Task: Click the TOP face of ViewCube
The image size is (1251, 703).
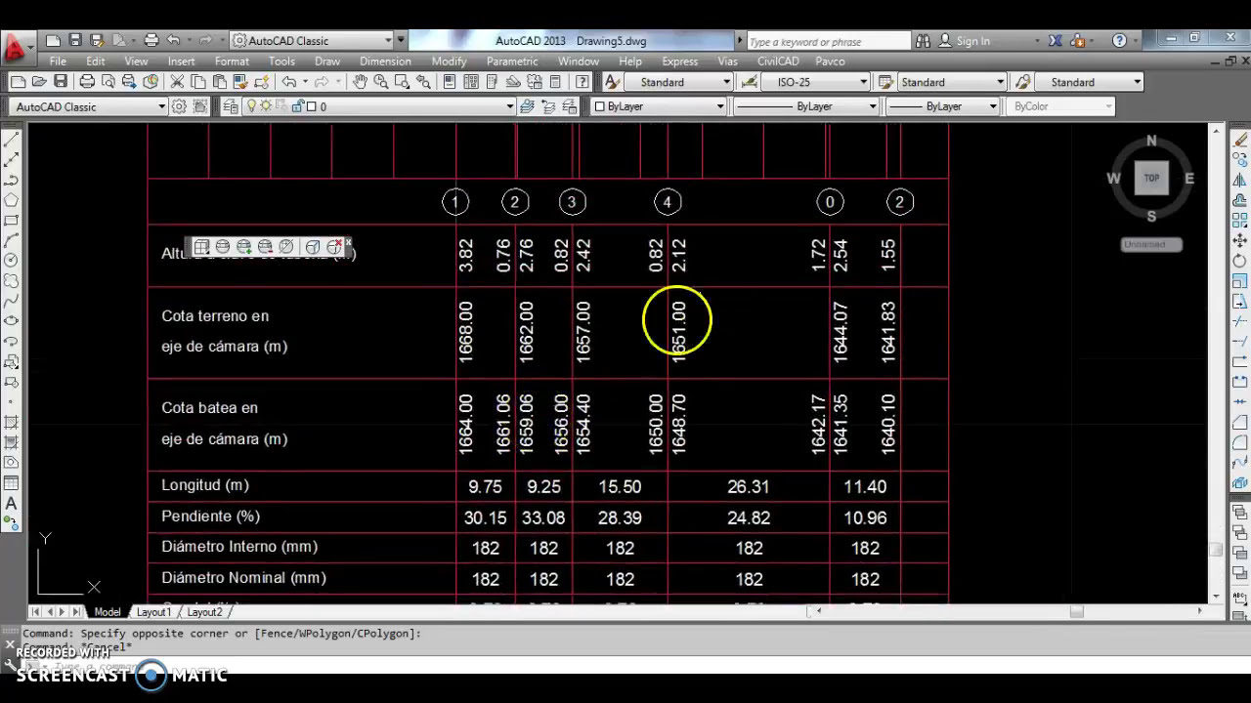Action: 1151,178
